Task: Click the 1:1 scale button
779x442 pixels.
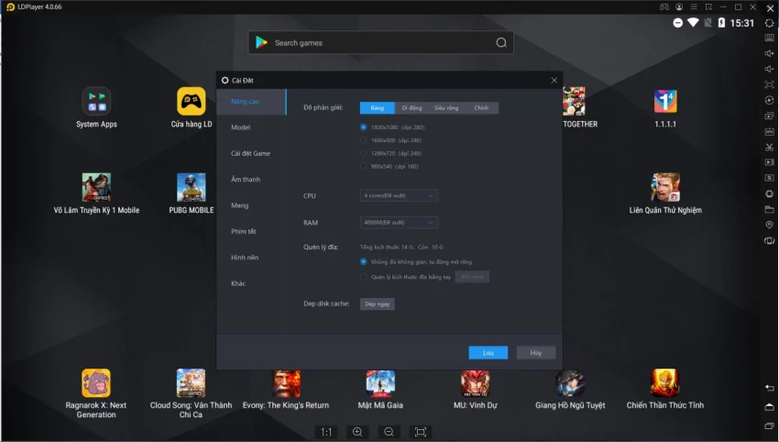Action: pyautogui.click(x=326, y=432)
